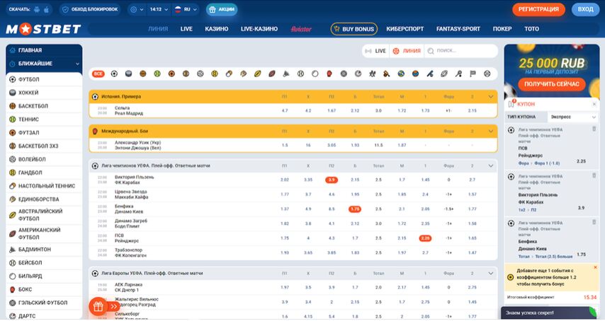
Task: Open the 14:12 time dropdown
Action: [x=159, y=10]
